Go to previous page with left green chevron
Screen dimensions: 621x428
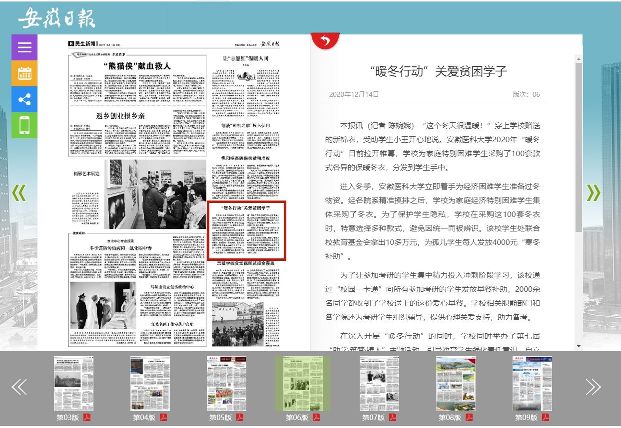tap(18, 193)
